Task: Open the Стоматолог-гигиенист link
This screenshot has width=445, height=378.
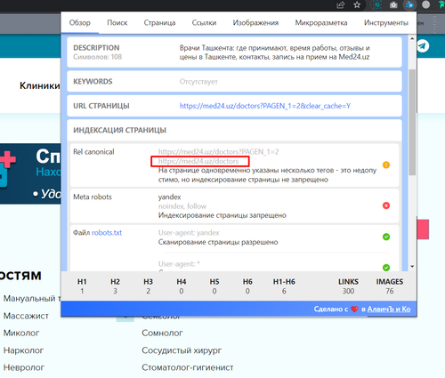Action: tap(188, 367)
